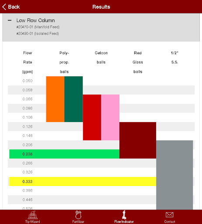Collapse the Low Flow Column section
Screen dimensions: 202x224
point(10,21)
